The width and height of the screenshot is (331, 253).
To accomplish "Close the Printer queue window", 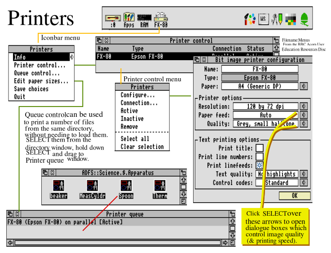I will coord(18,214).
